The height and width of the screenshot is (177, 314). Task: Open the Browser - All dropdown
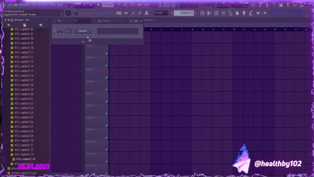(x=23, y=20)
